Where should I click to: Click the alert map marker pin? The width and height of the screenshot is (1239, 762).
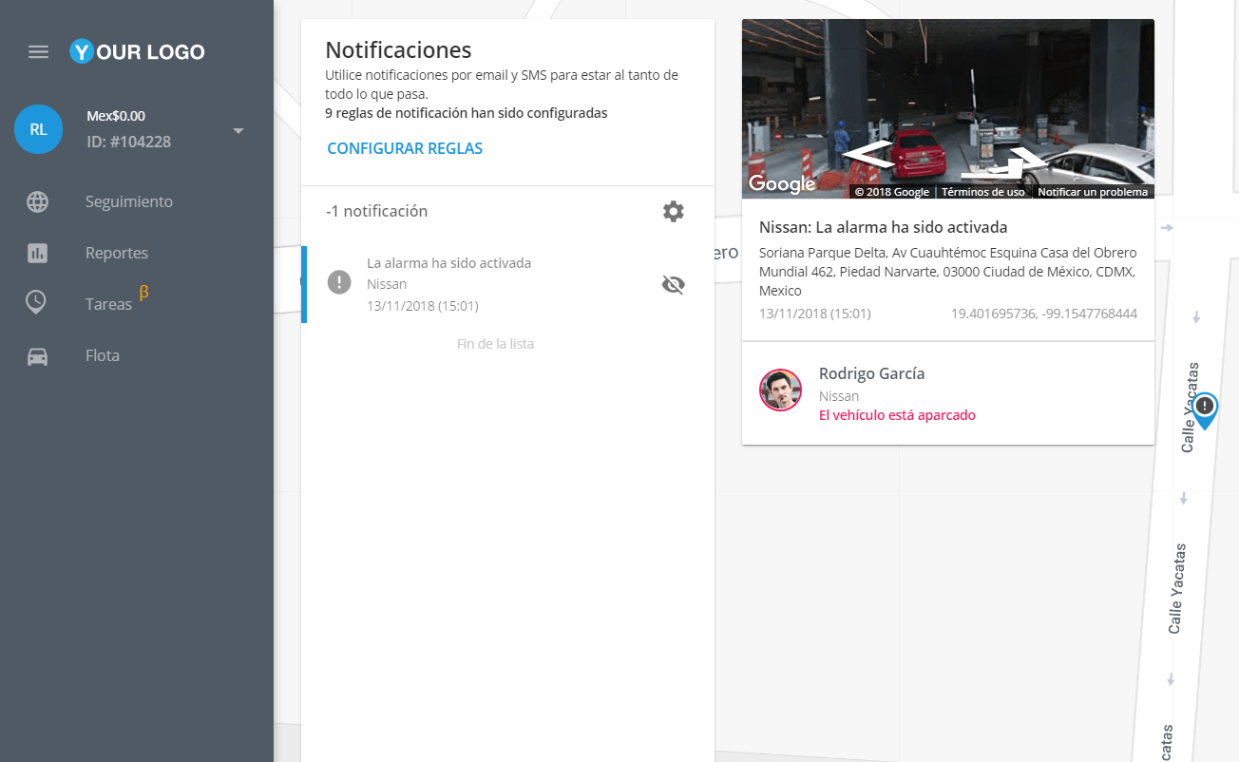point(1206,410)
